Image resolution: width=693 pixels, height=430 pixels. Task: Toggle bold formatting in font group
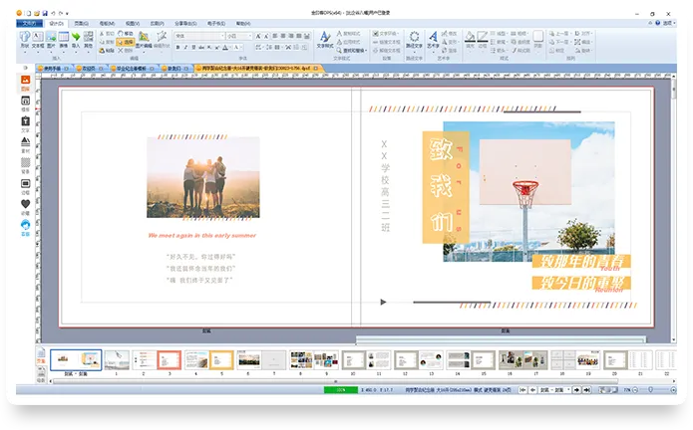(x=178, y=47)
